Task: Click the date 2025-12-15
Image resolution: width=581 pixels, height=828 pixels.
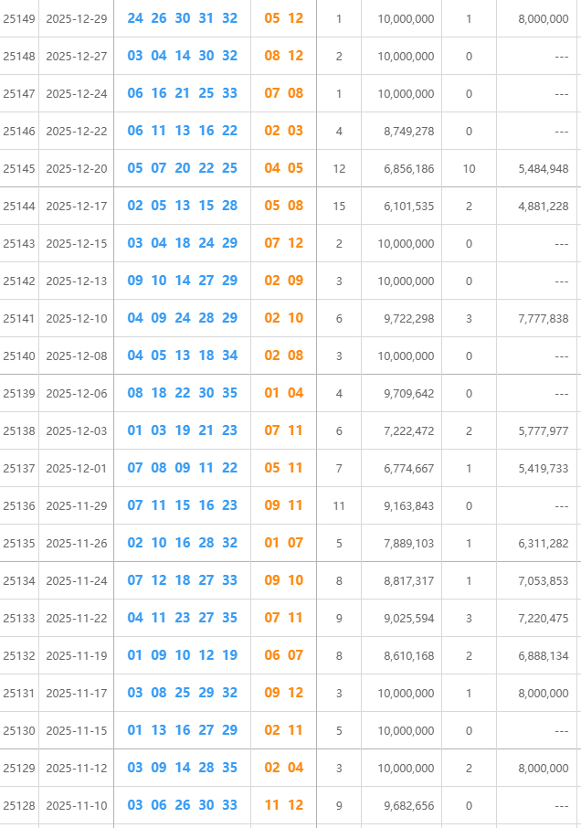Action: [x=77, y=243]
